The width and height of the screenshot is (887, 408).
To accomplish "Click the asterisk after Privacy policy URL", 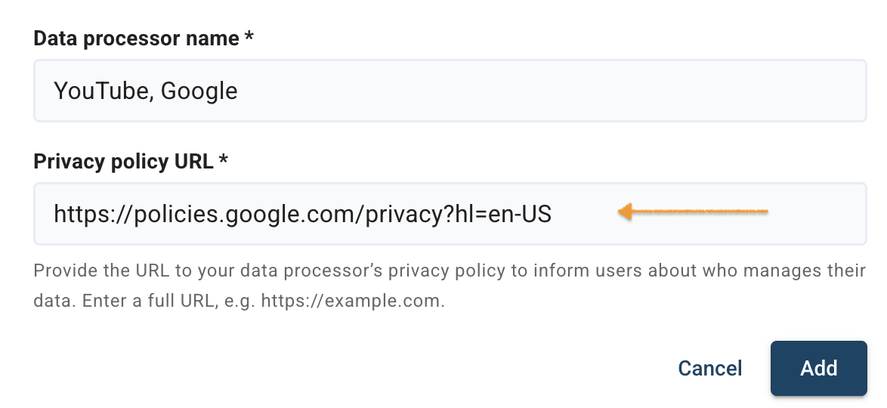I will (x=223, y=161).
